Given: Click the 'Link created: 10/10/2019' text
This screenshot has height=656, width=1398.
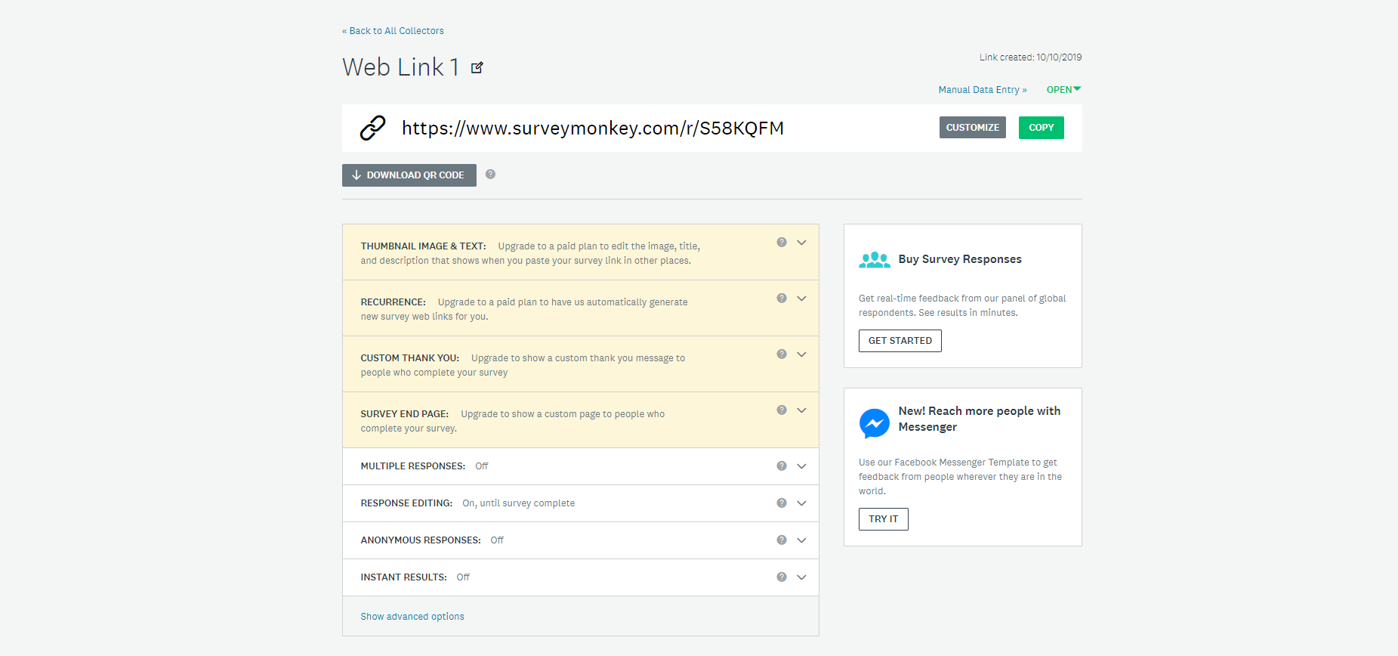Looking at the screenshot, I should [1031, 57].
